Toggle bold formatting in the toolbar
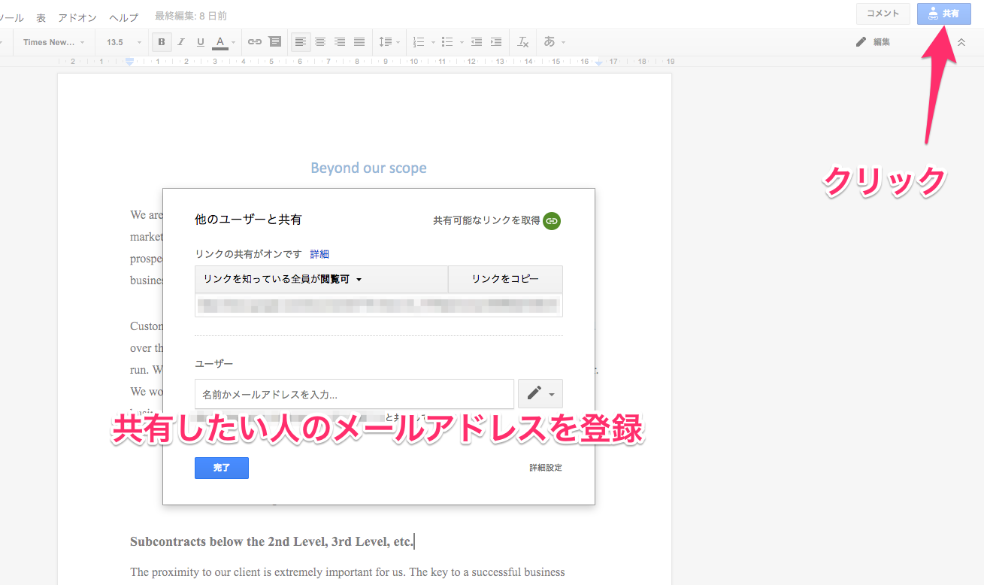This screenshot has height=585, width=984. click(x=162, y=42)
